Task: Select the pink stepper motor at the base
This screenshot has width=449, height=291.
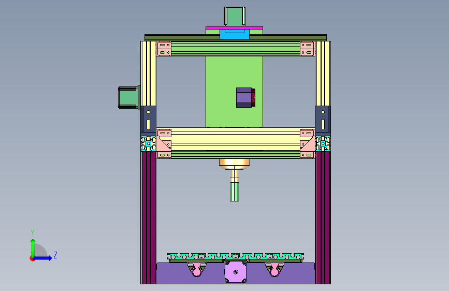Action: click(x=236, y=272)
